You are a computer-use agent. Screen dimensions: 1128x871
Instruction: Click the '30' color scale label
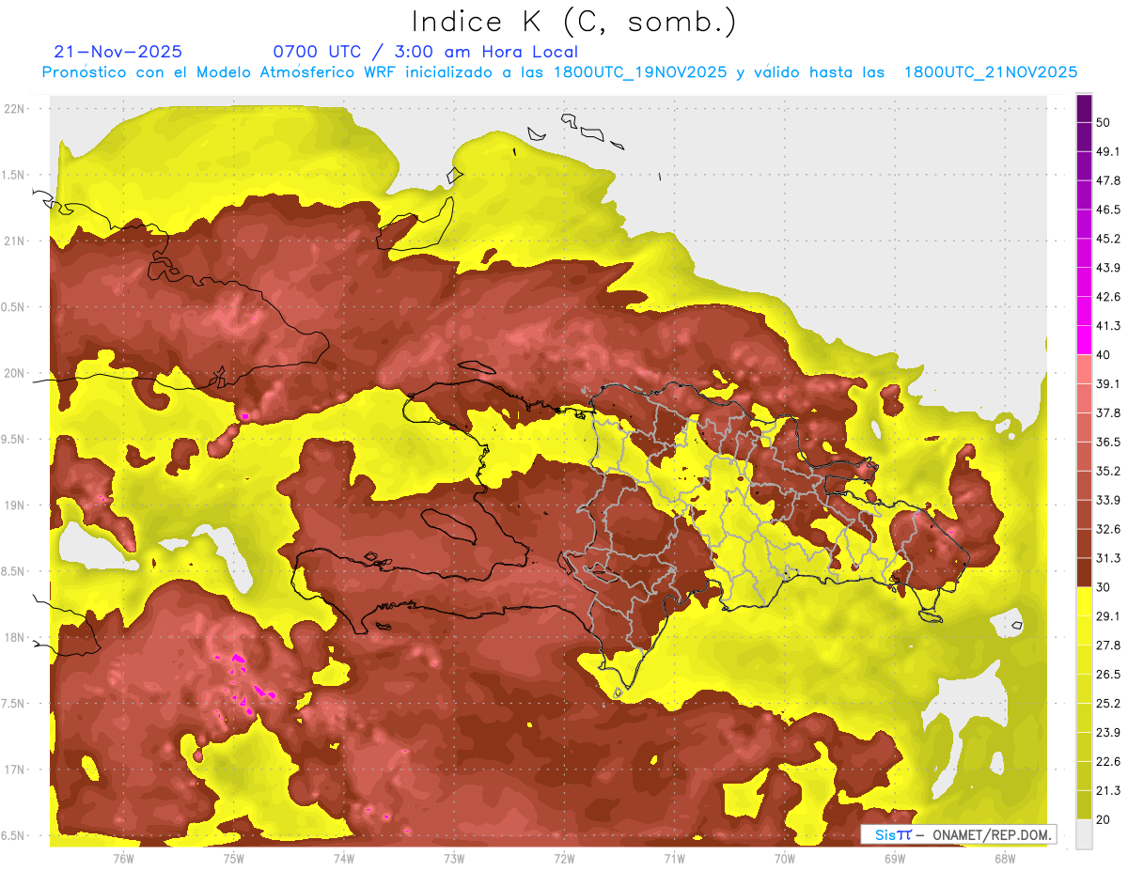click(1103, 587)
